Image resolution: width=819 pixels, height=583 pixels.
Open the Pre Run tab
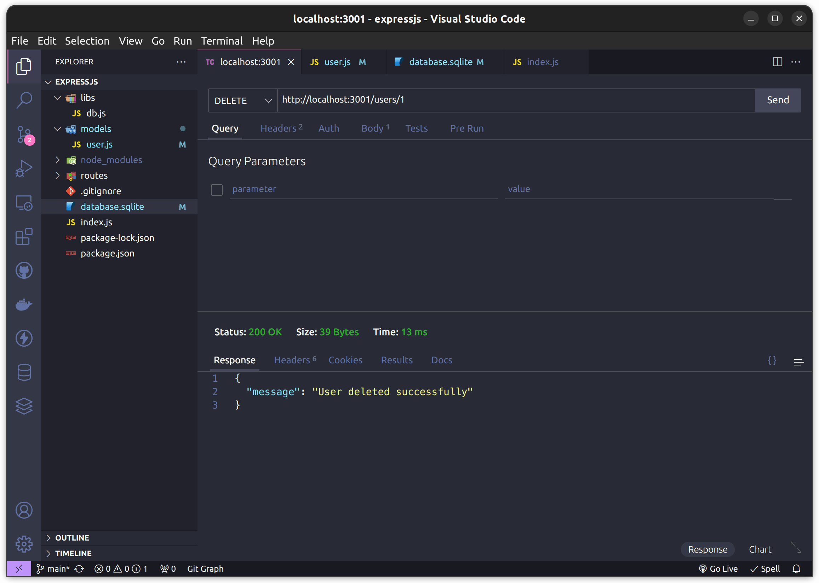[x=467, y=128]
